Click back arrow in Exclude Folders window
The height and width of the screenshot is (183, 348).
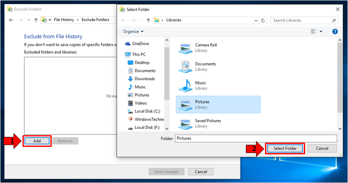pyautogui.click(x=11, y=20)
